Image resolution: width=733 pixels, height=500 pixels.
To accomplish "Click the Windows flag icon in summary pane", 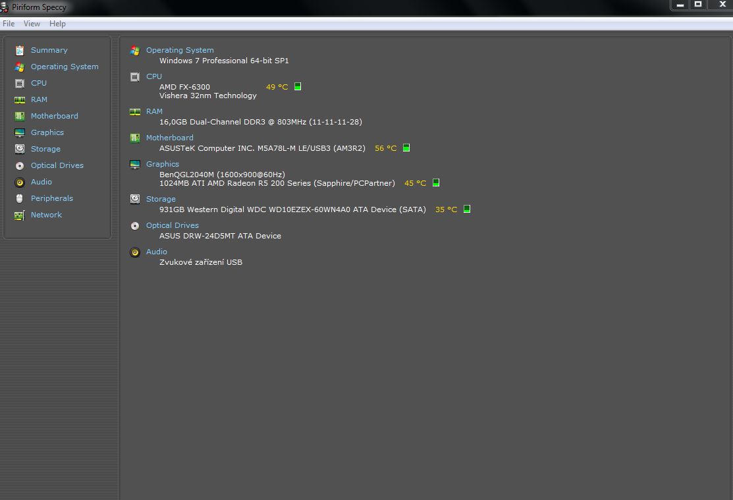I will [134, 51].
